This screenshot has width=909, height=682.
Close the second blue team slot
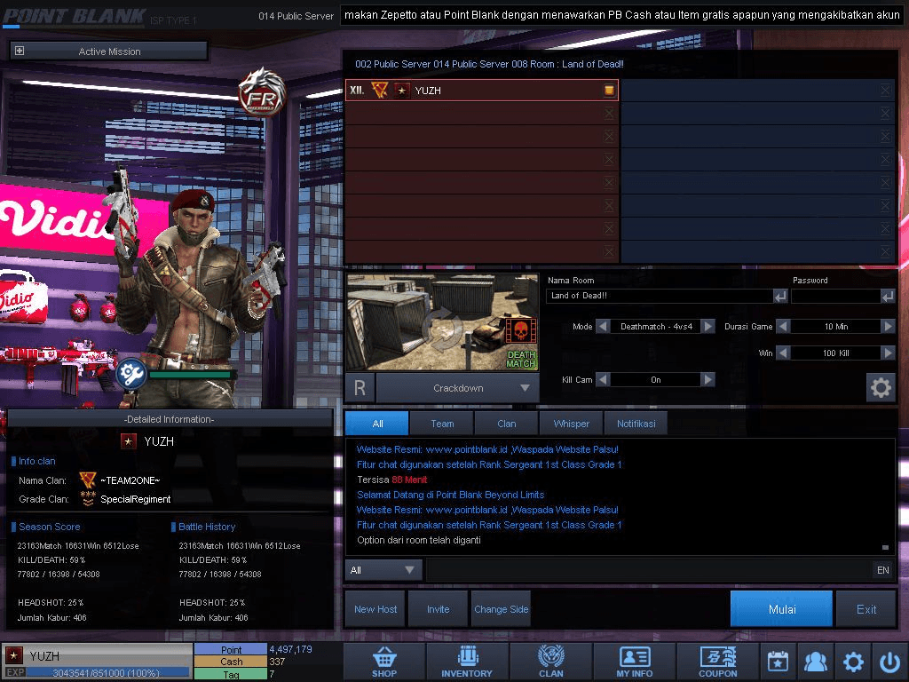[885, 113]
